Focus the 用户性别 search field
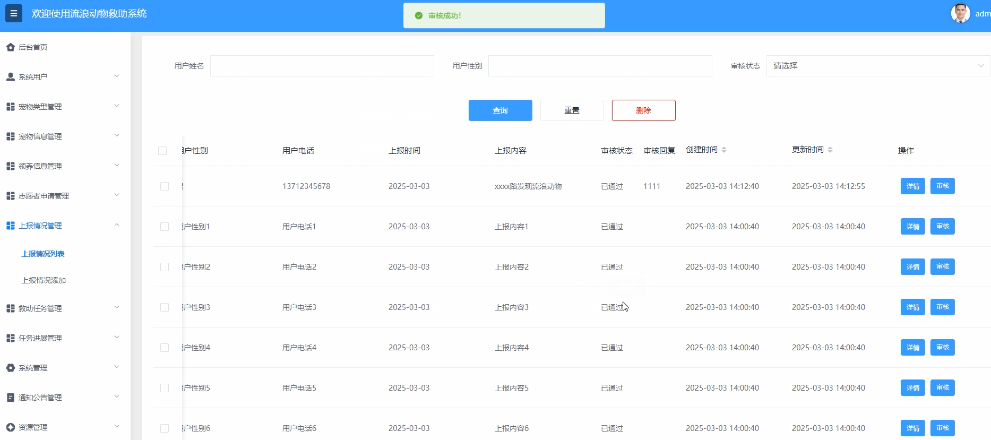The height and width of the screenshot is (440, 991). point(600,66)
